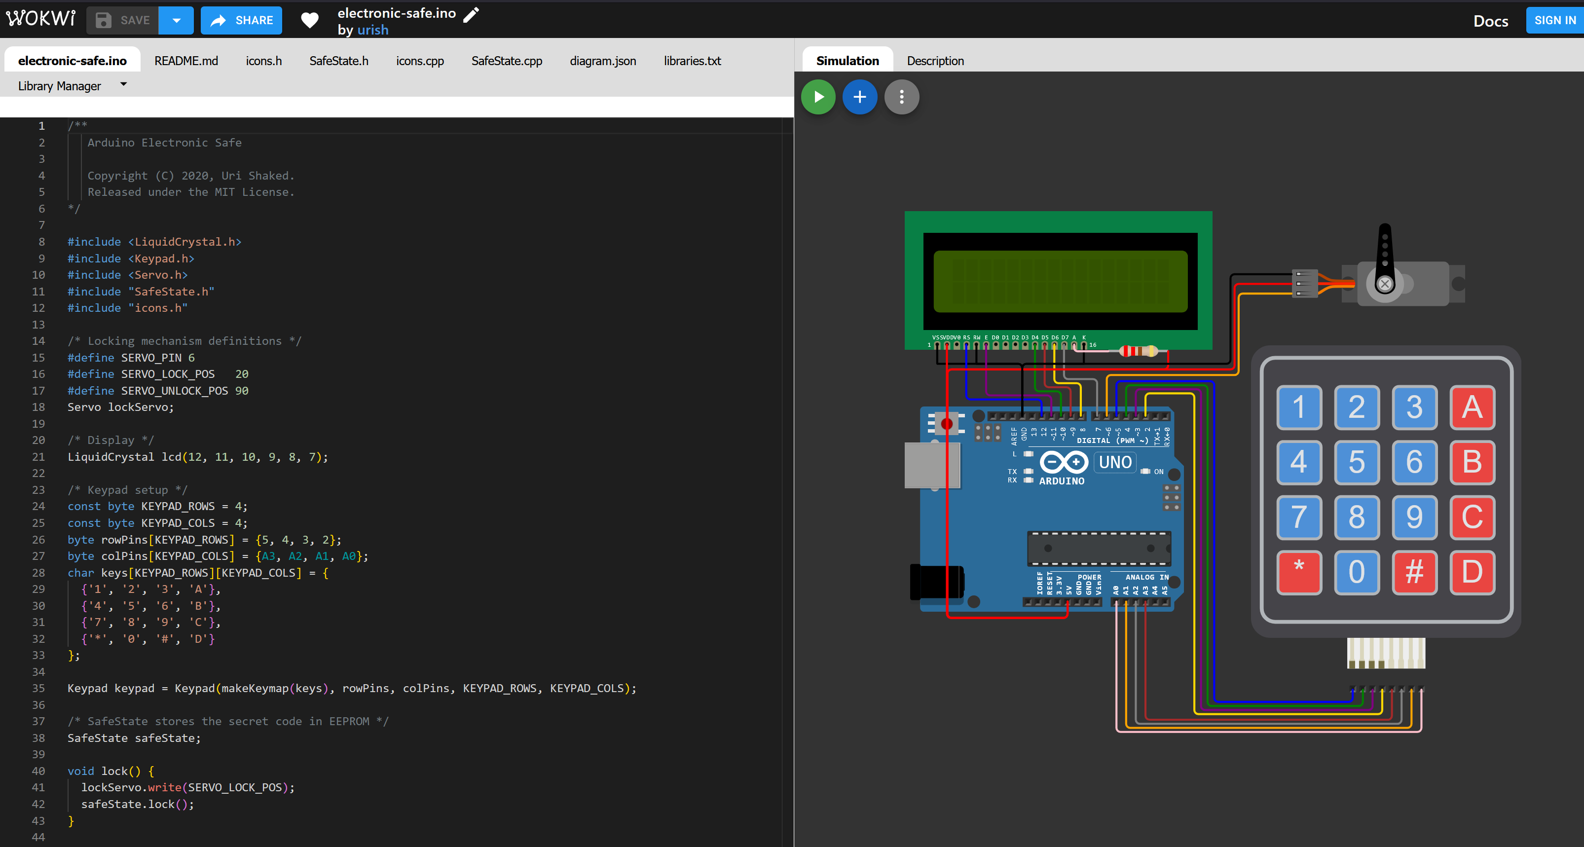Start the simulation with the play button

pyautogui.click(x=818, y=97)
